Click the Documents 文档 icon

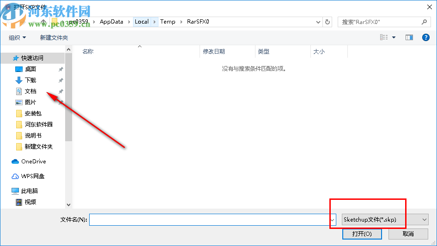click(x=18, y=91)
